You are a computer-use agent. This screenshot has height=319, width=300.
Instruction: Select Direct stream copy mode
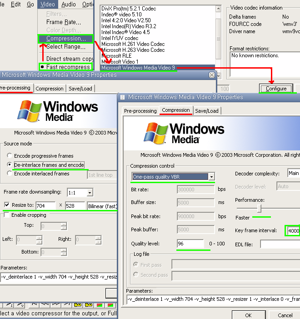[x=70, y=59]
